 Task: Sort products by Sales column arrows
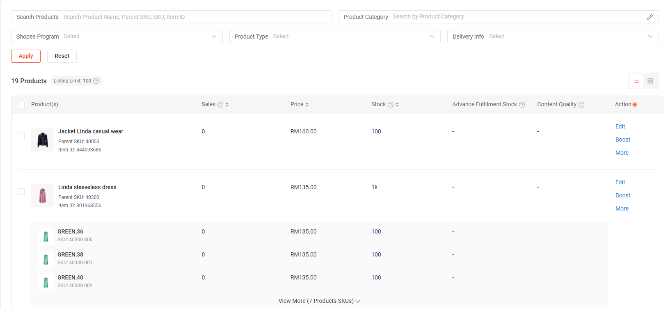coord(227,105)
